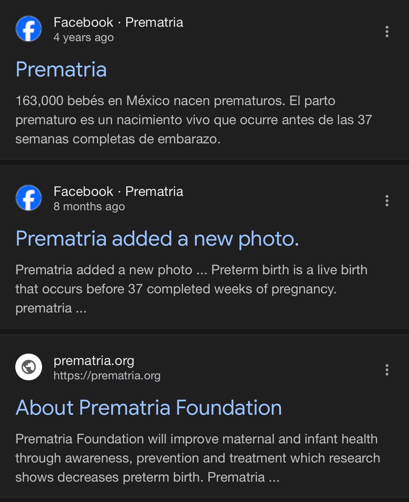Open three-dot menu for the '8 months ago' result

387,201
